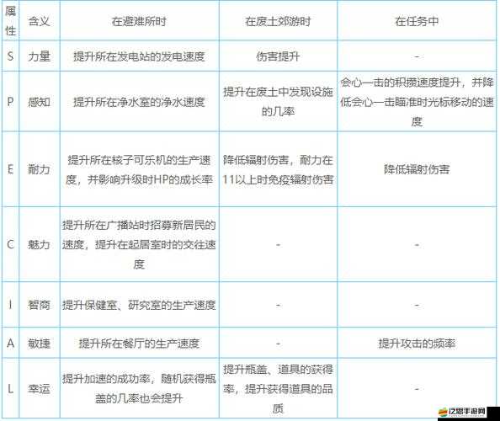Click the attribute letter 'S'
Image resolution: width=500 pixels, height=421 pixels.
coord(10,56)
